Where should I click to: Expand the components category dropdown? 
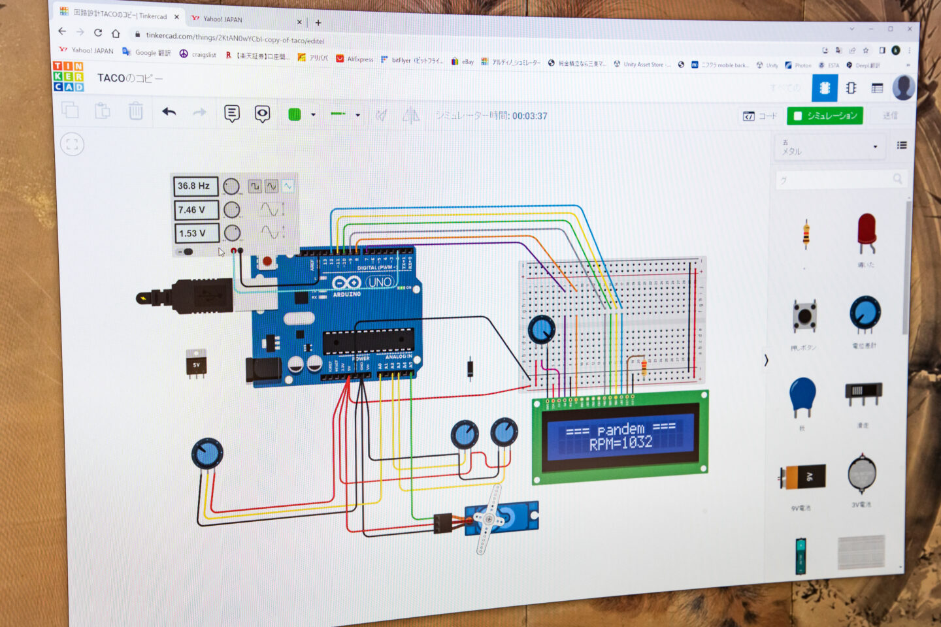875,147
